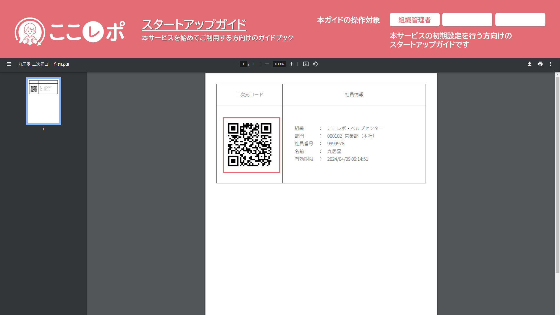This screenshot has width=560, height=315.
Task: Click the 100% zoom level field
Action: (279, 64)
